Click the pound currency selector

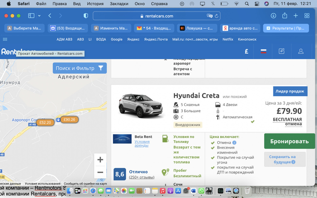click(x=246, y=51)
